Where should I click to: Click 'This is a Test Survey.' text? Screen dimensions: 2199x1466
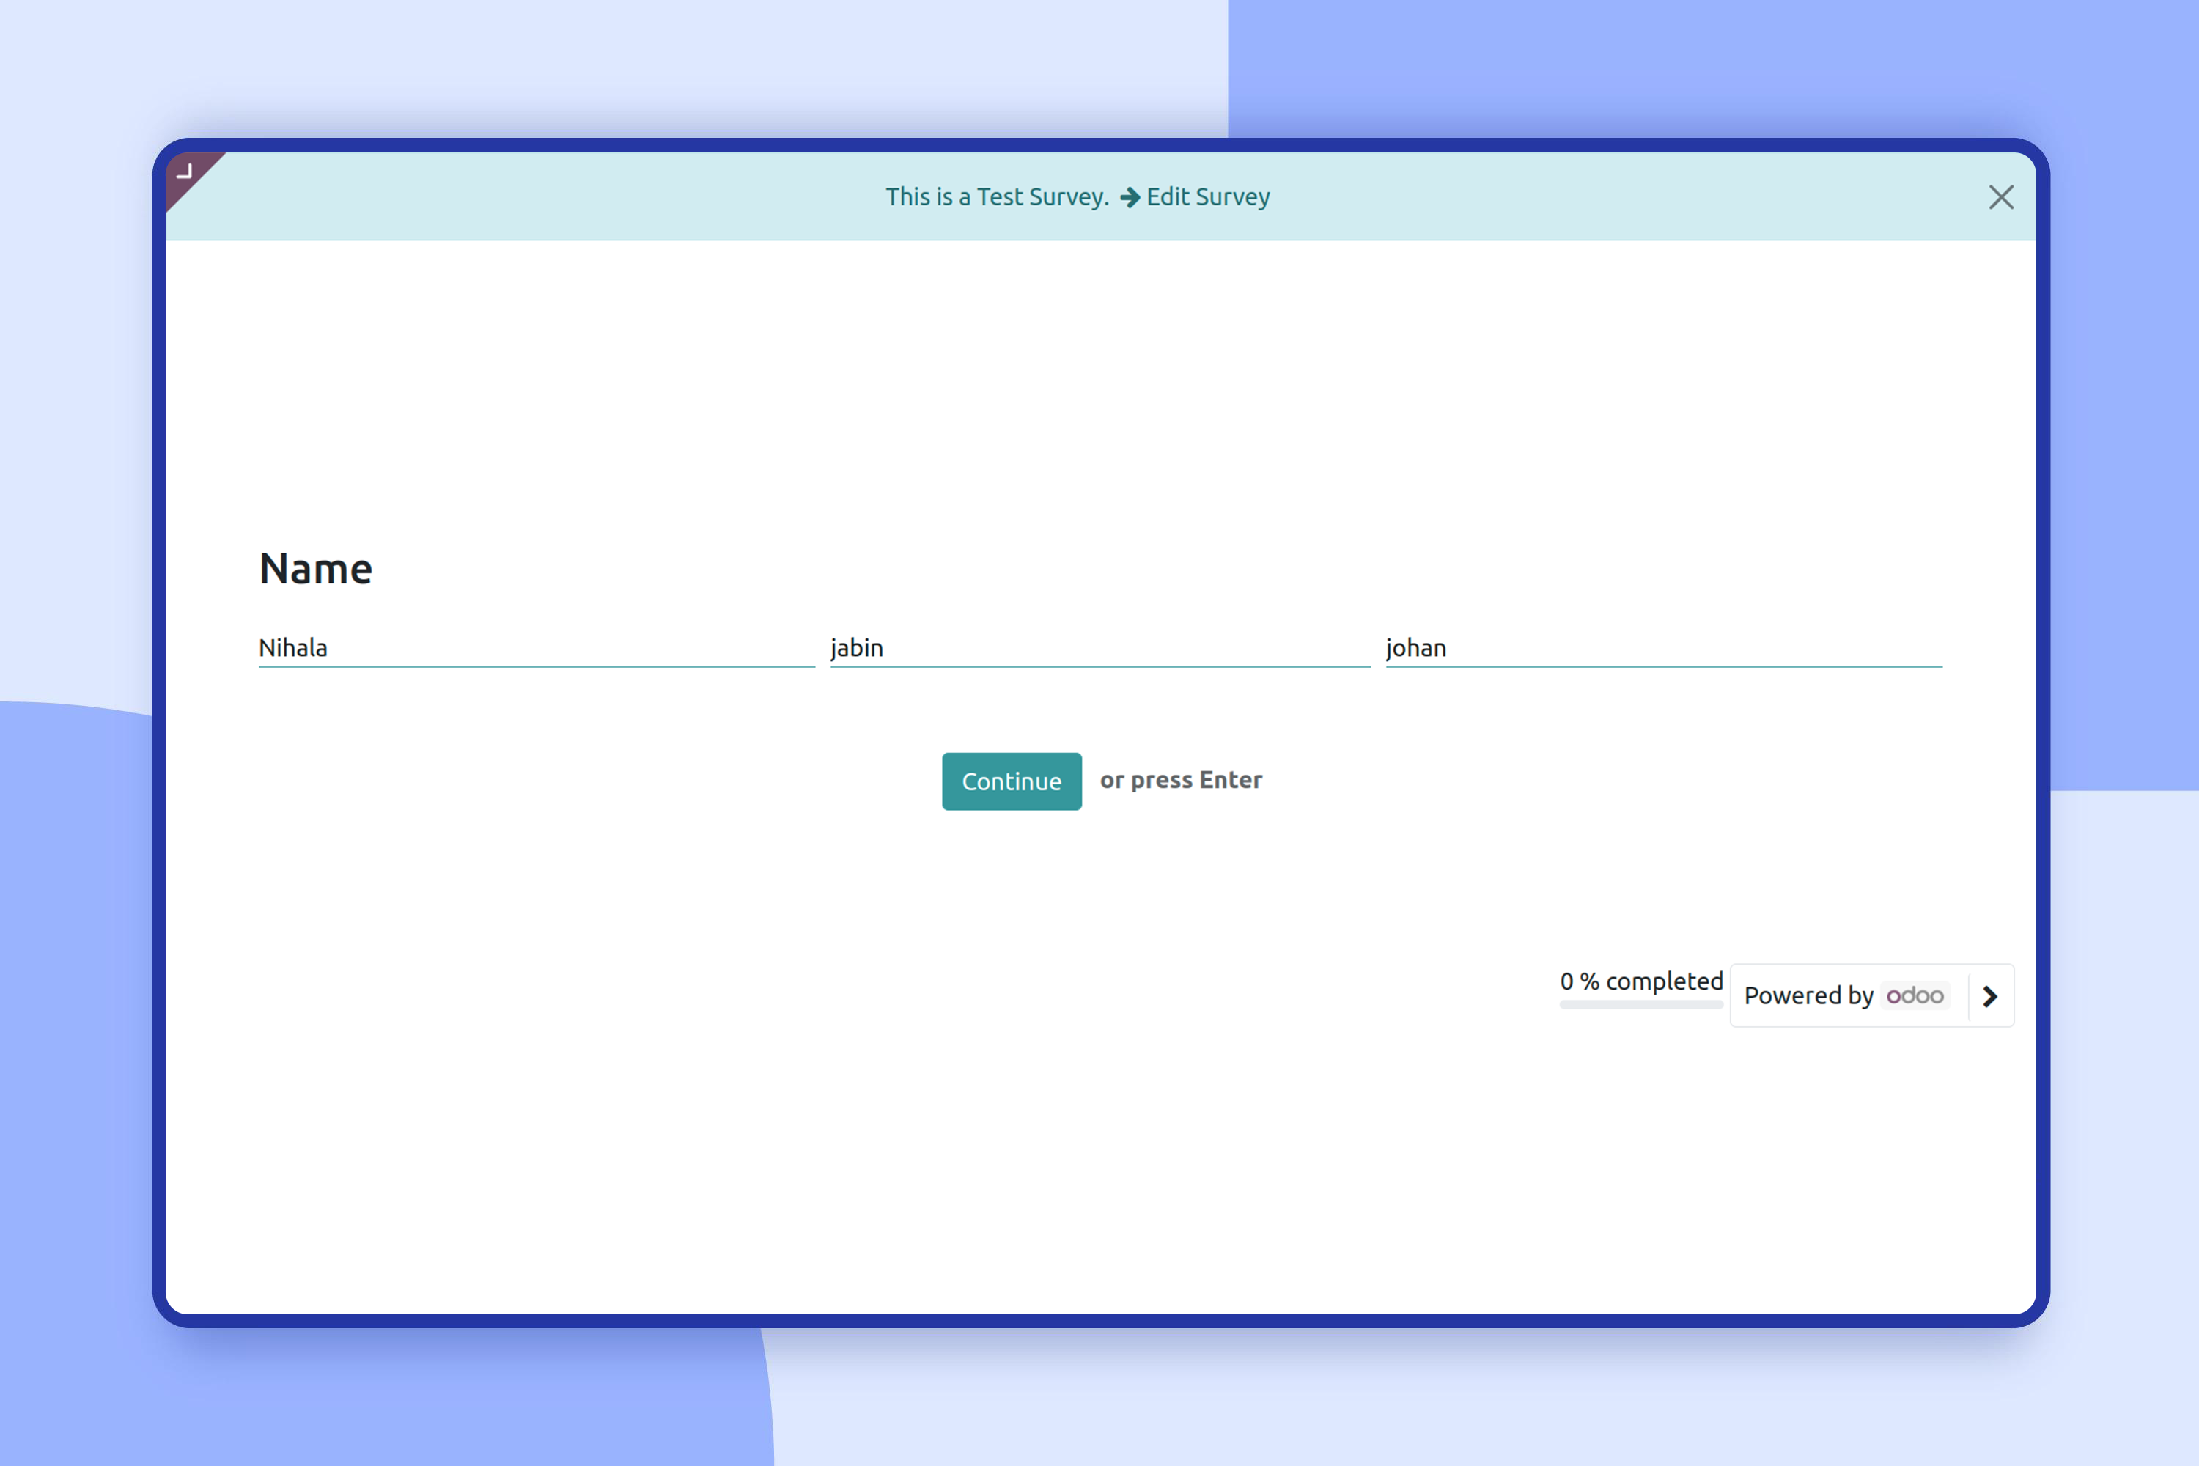[x=997, y=197]
